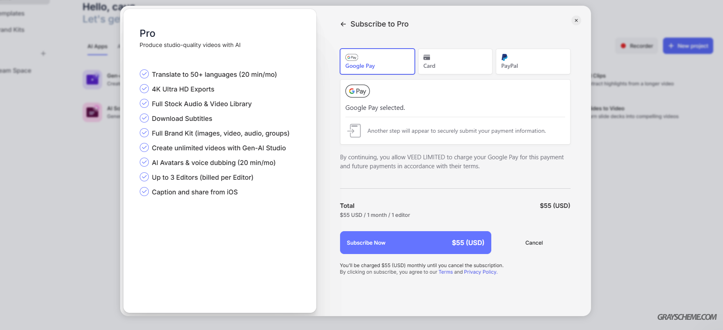Click 'Caption and share from iOS' text
Image resolution: width=723 pixels, height=330 pixels.
[195, 192]
